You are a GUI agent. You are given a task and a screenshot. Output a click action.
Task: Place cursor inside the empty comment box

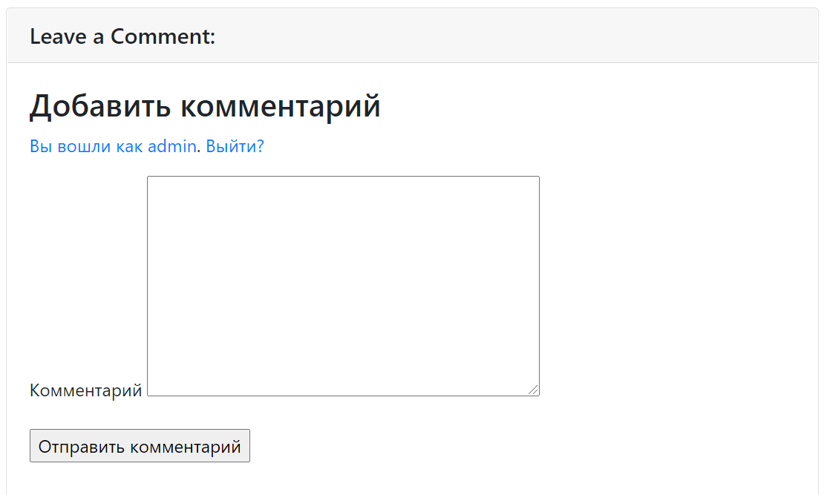click(x=344, y=286)
